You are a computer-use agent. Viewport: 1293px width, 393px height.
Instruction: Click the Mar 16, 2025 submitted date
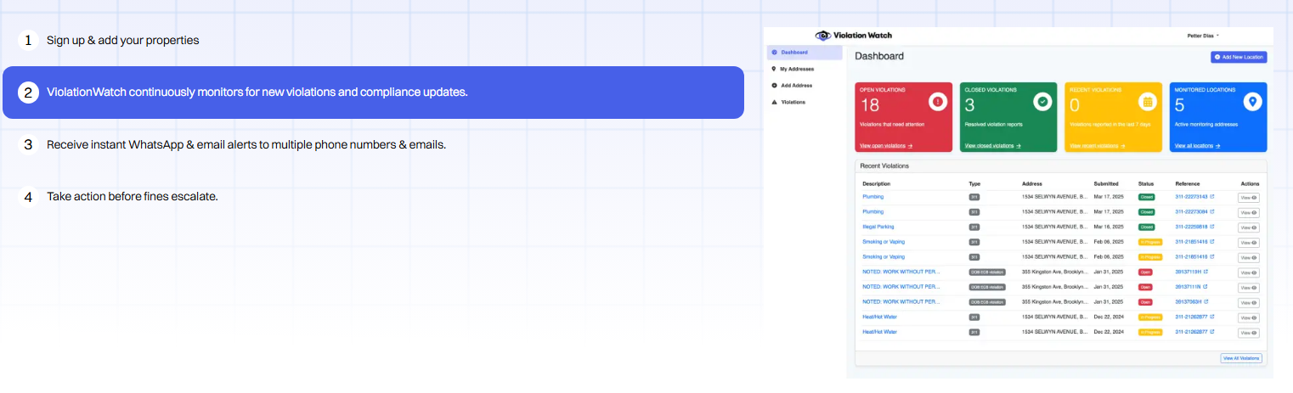1108,227
